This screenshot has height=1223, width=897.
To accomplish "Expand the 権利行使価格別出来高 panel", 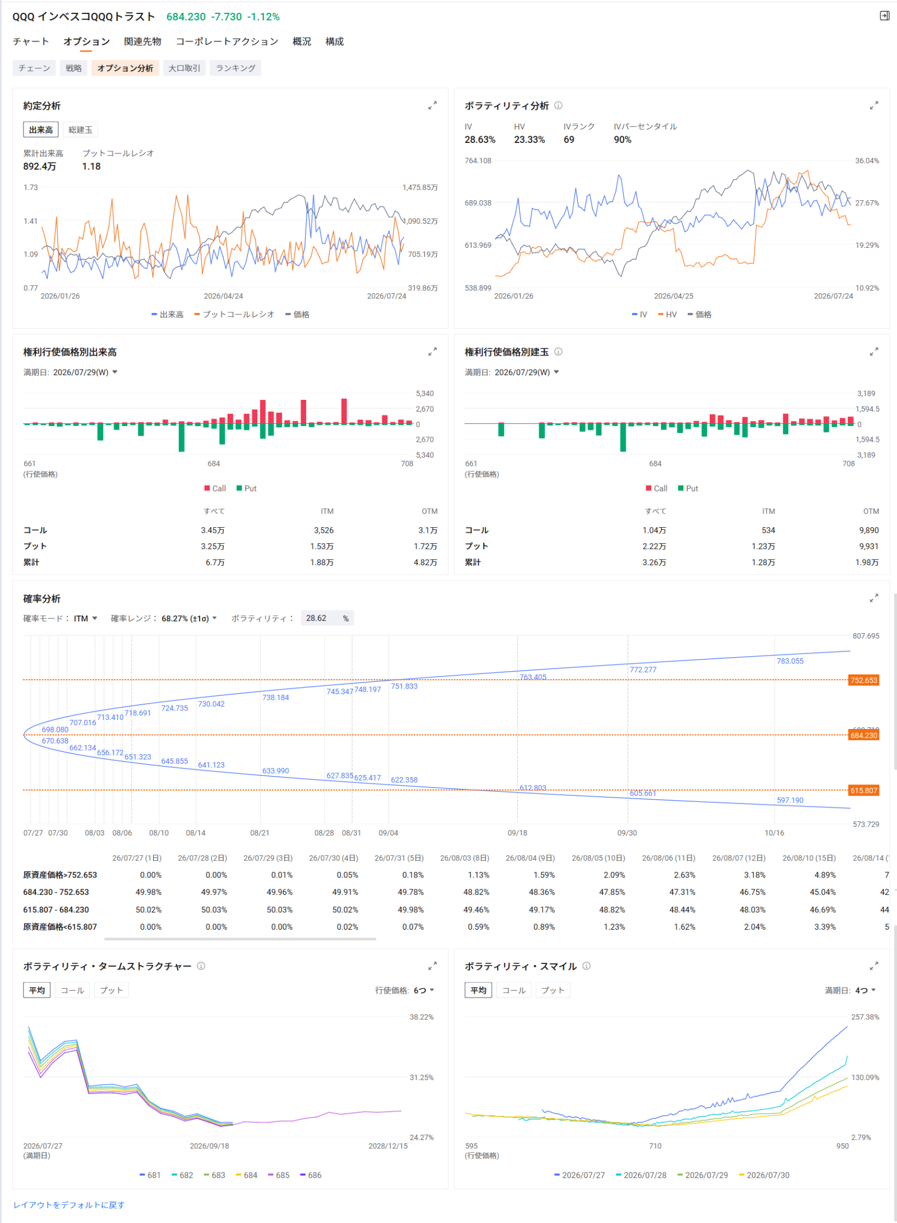I will click(x=432, y=352).
